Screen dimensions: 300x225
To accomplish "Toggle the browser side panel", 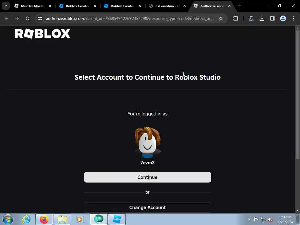I will pos(272,18).
